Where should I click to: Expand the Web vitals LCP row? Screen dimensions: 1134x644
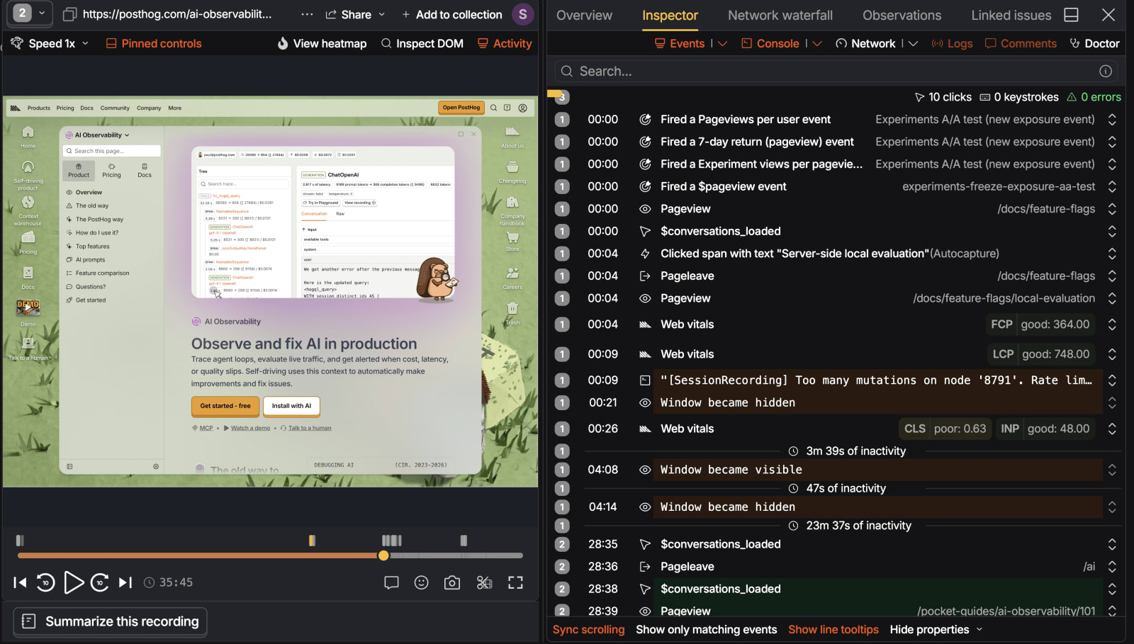tap(1112, 354)
